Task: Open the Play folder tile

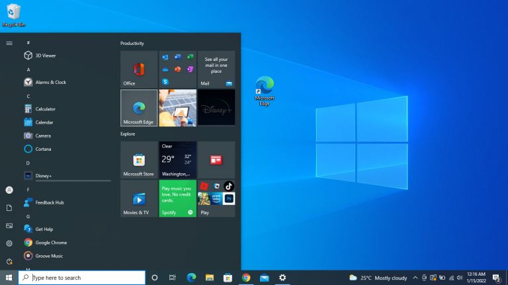Action: point(216,198)
